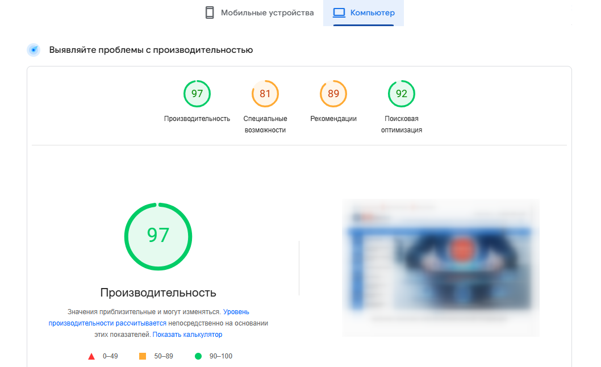This screenshot has height=367, width=601.
Task: Click the 50–89 legend range text
Action: tap(164, 356)
